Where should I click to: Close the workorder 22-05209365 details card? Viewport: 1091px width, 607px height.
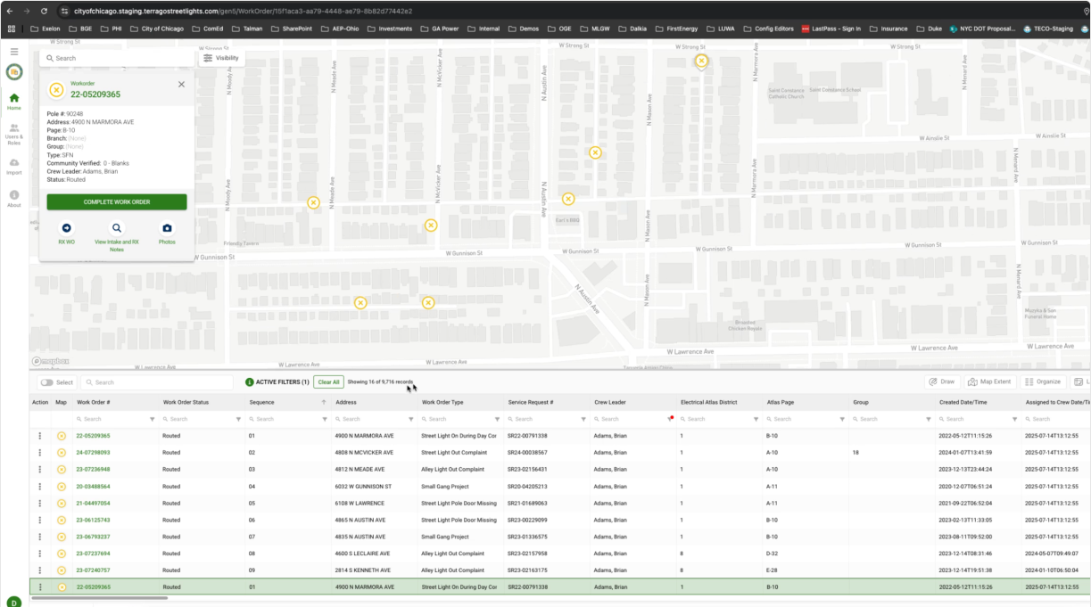[x=181, y=84]
